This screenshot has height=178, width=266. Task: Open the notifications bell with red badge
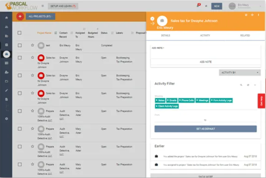point(198,5)
